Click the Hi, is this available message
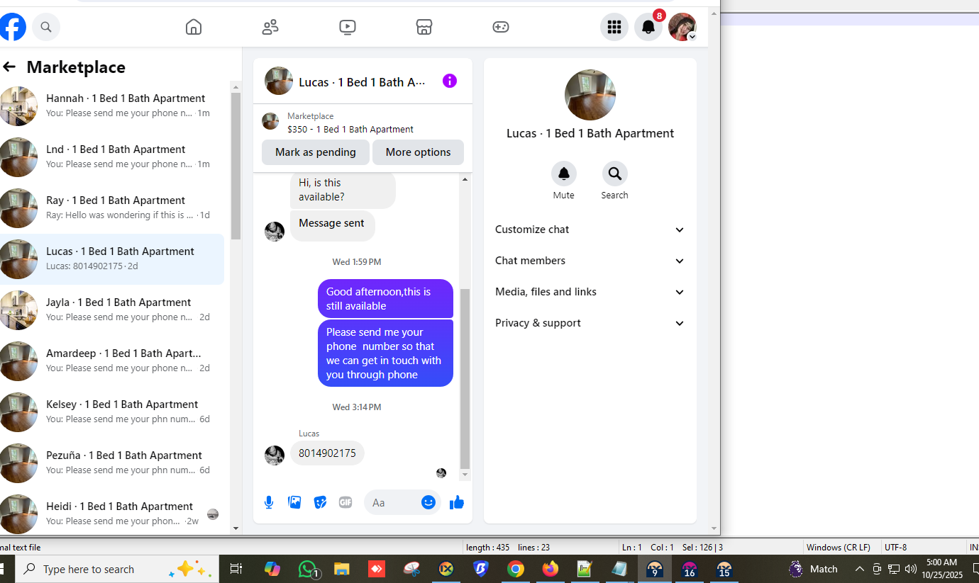 pos(343,190)
